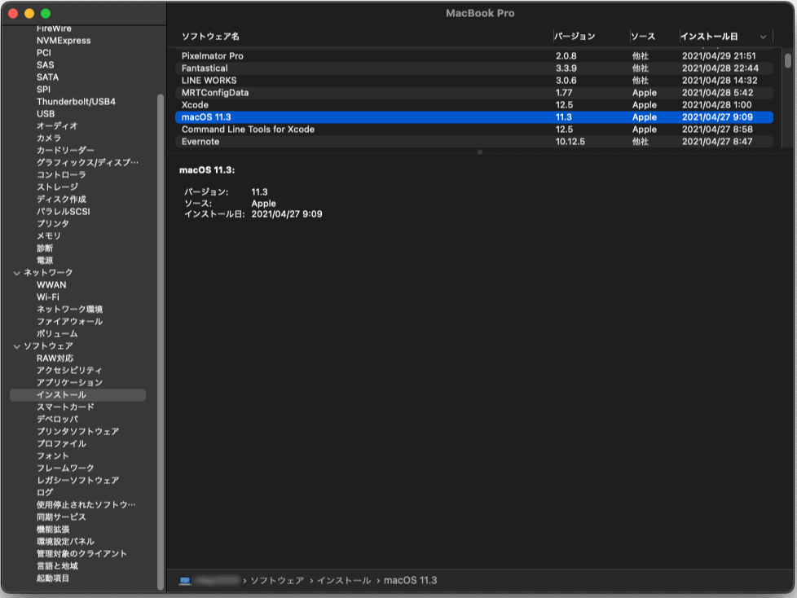The height and width of the screenshot is (598, 797).
Task: Open スマートカード in sidebar
Action: point(65,407)
